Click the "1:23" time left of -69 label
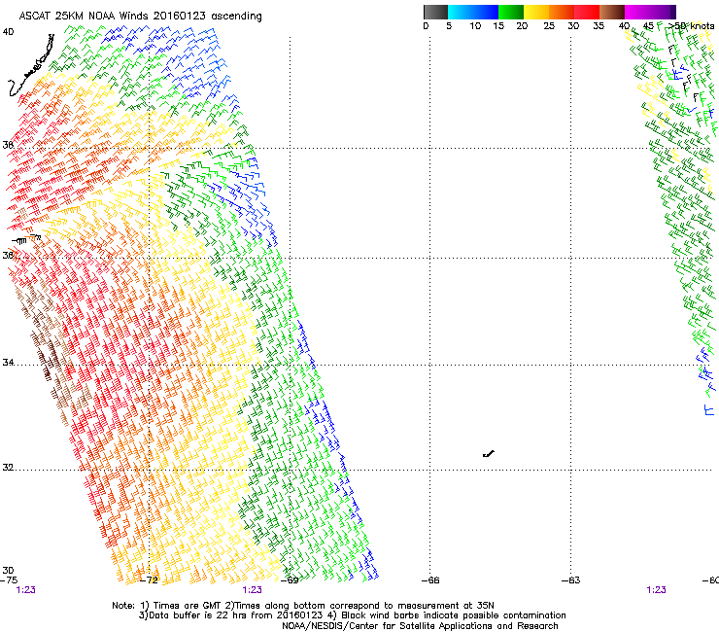The width and height of the screenshot is (719, 632). [x=253, y=590]
